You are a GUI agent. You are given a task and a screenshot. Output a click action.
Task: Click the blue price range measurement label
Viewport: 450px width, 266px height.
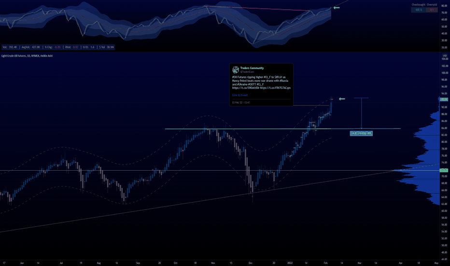(361, 133)
